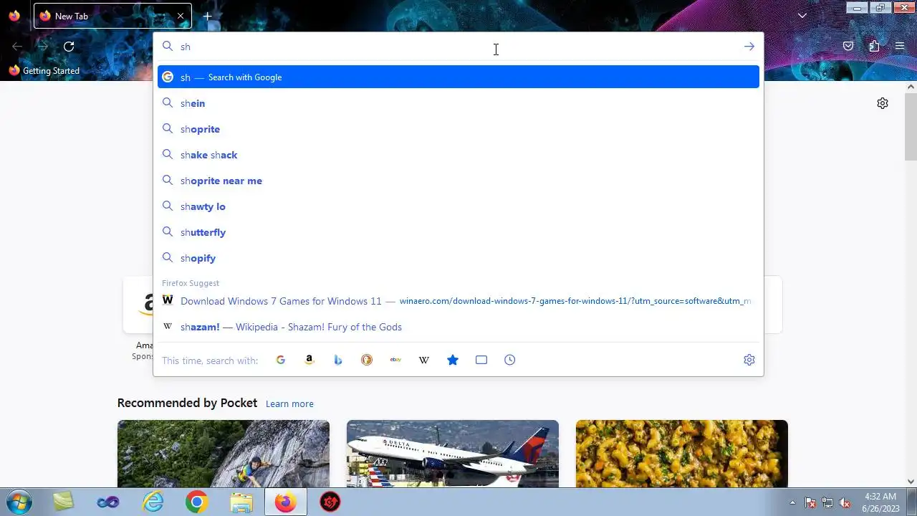Go back to the previous page
Viewport: 917px width, 516px height.
point(17,47)
